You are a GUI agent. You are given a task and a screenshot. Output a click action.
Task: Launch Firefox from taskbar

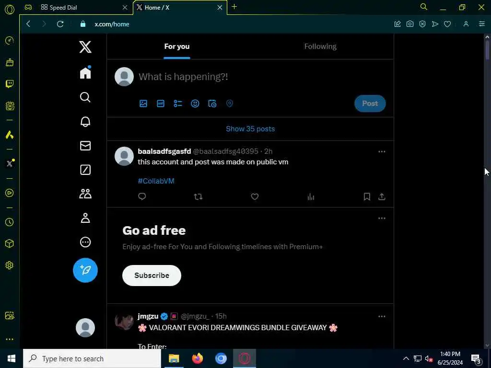[x=197, y=358]
